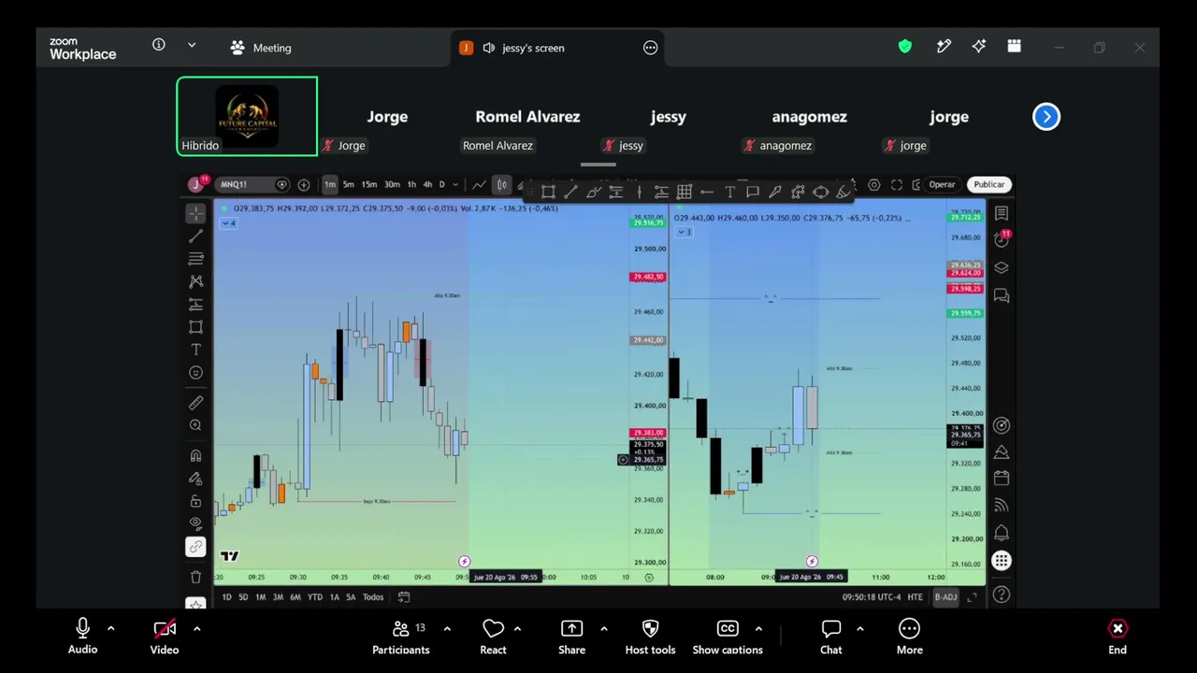Viewport: 1197px width, 673px height.
Task: Open the emoji icons tool in sidebar
Action: click(195, 373)
